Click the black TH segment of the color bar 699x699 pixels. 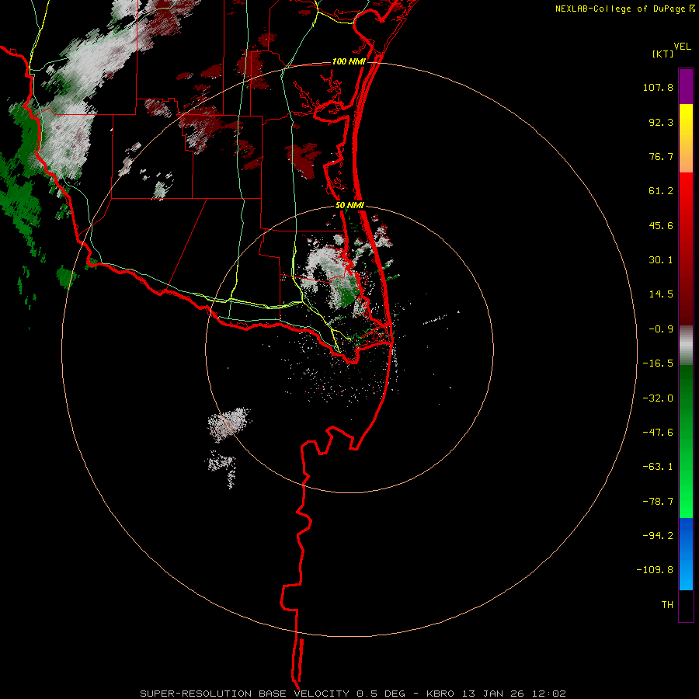[686, 606]
